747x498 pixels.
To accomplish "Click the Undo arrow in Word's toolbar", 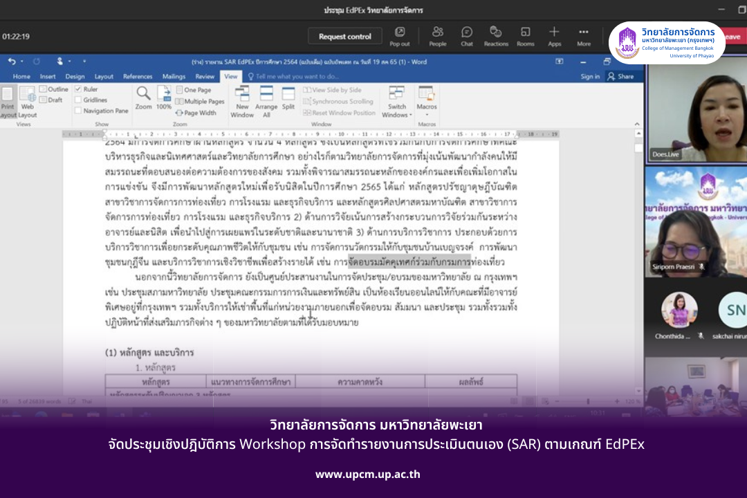I will coord(12,62).
